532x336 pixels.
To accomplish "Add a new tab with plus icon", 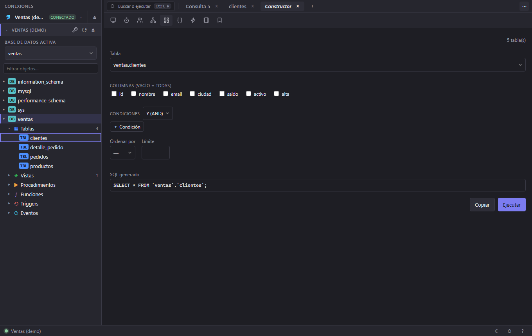I will tap(312, 6).
